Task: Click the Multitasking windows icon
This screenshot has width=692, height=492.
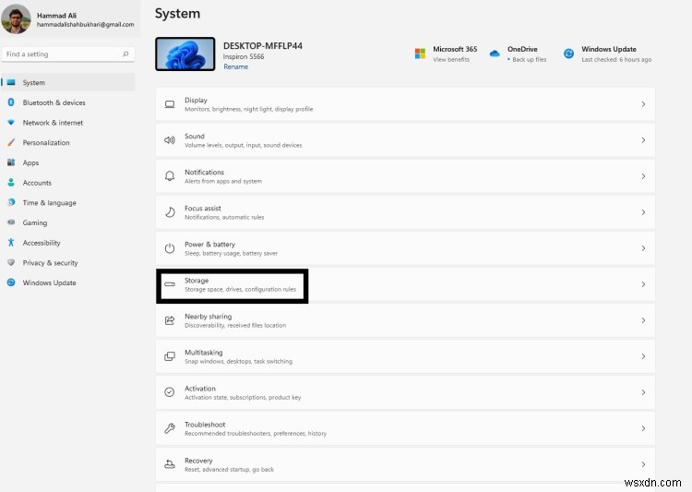Action: click(170, 356)
